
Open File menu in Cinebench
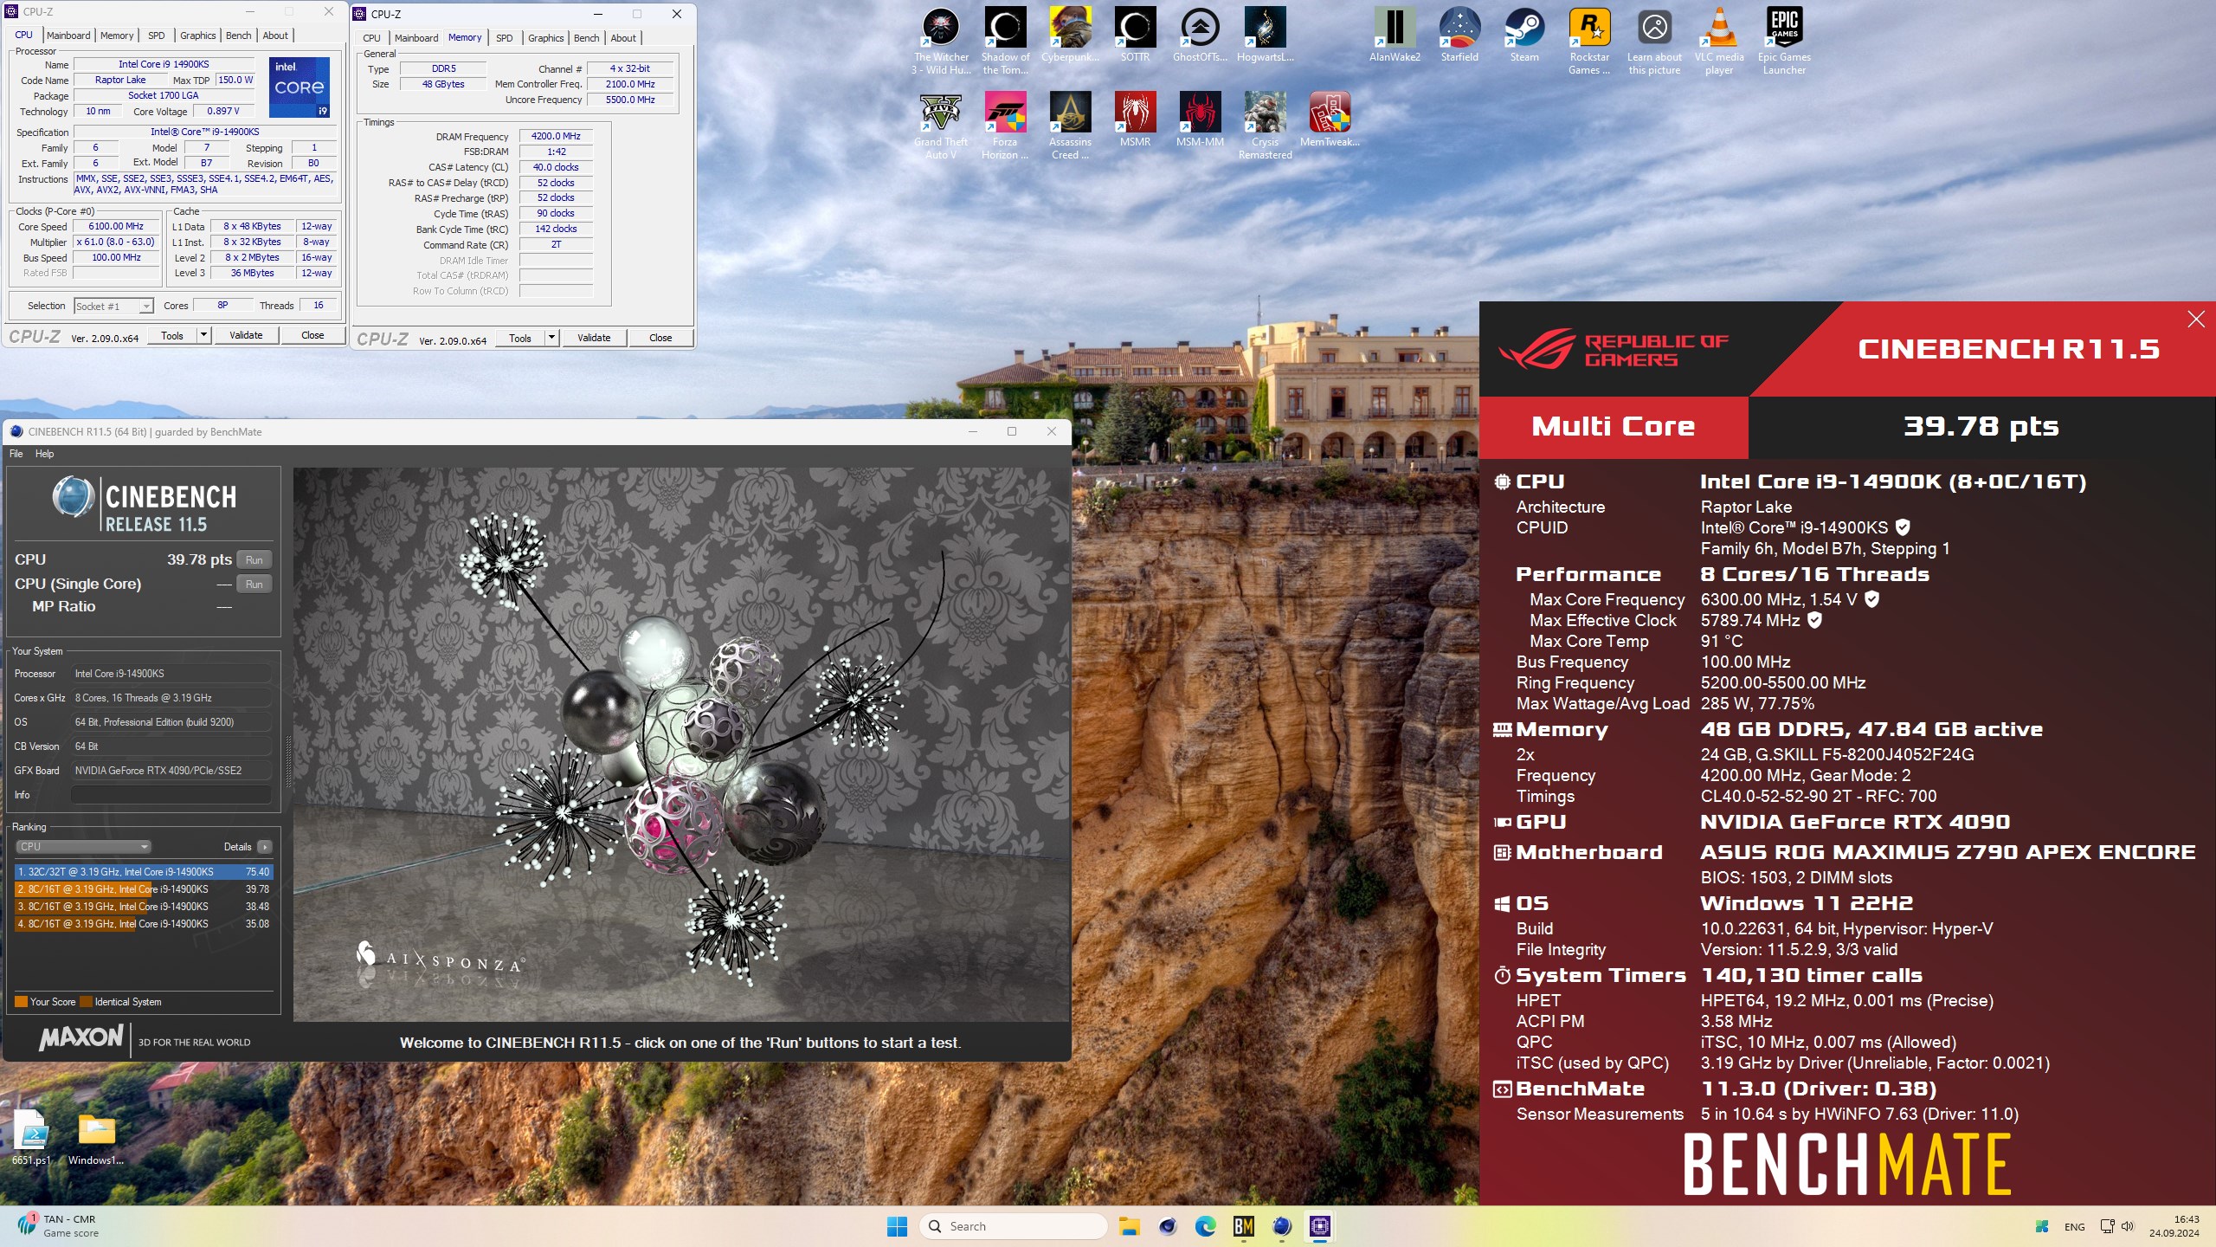pos(16,454)
